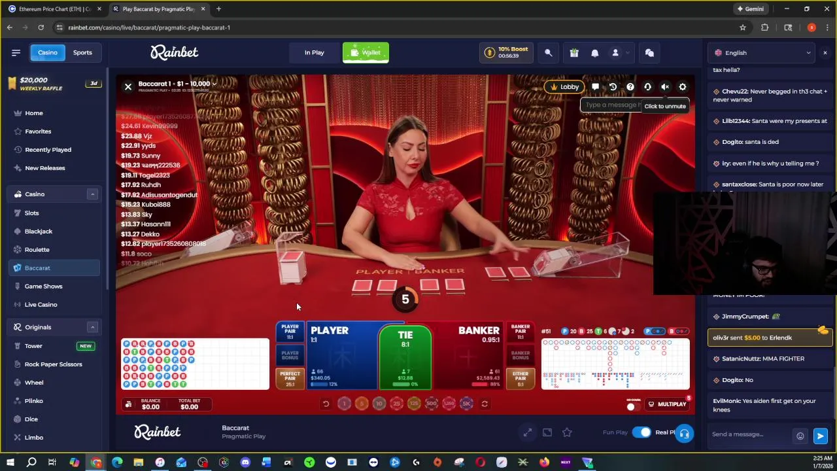
Task: Open support headset blue bubble
Action: pos(684,433)
